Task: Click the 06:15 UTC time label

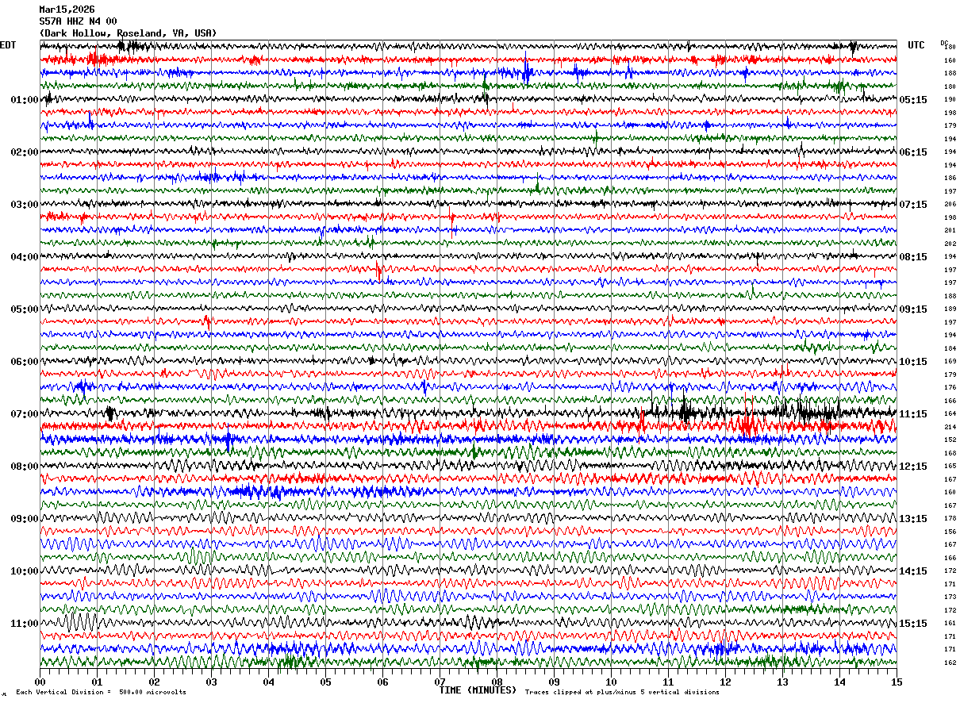Action: pos(913,152)
